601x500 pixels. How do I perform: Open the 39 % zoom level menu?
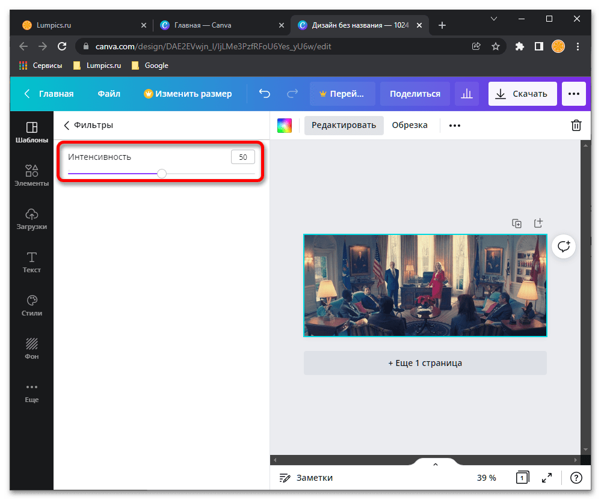point(486,477)
